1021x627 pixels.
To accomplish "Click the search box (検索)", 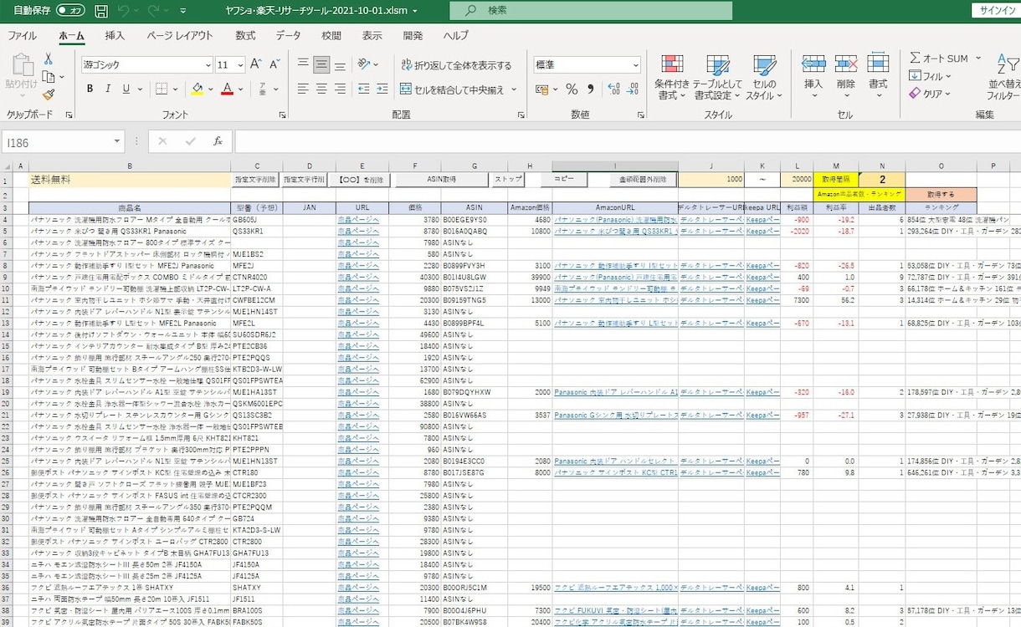I will (x=591, y=11).
